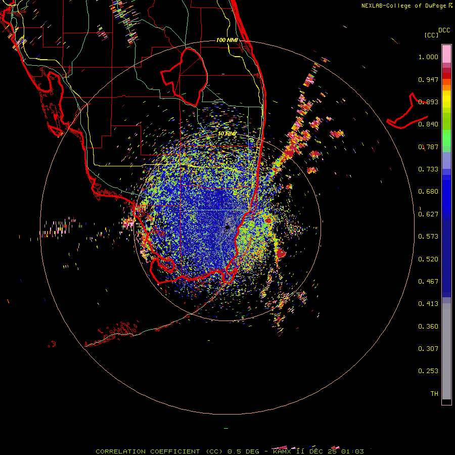This screenshot has width=455, height=455.
Task: Click the DCC label above the color bar
Action: pyautogui.click(x=444, y=30)
